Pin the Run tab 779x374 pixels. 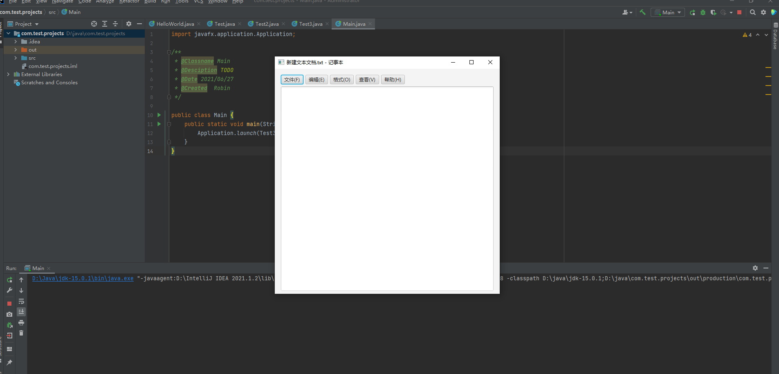9,363
